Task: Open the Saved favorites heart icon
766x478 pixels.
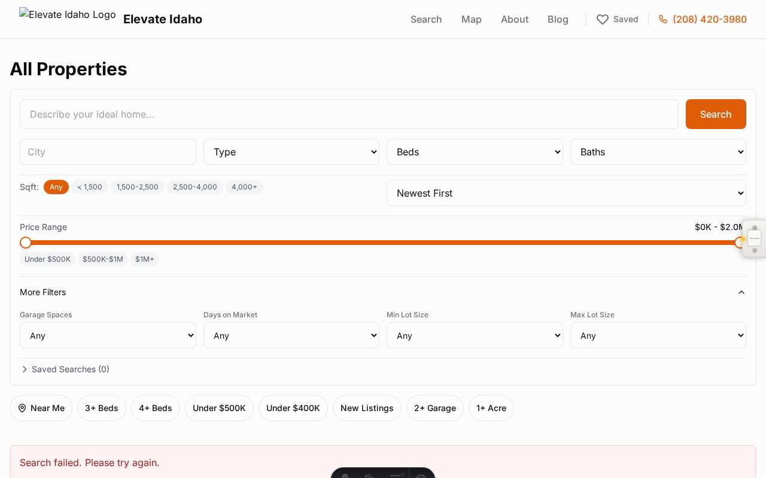Action: click(x=603, y=19)
